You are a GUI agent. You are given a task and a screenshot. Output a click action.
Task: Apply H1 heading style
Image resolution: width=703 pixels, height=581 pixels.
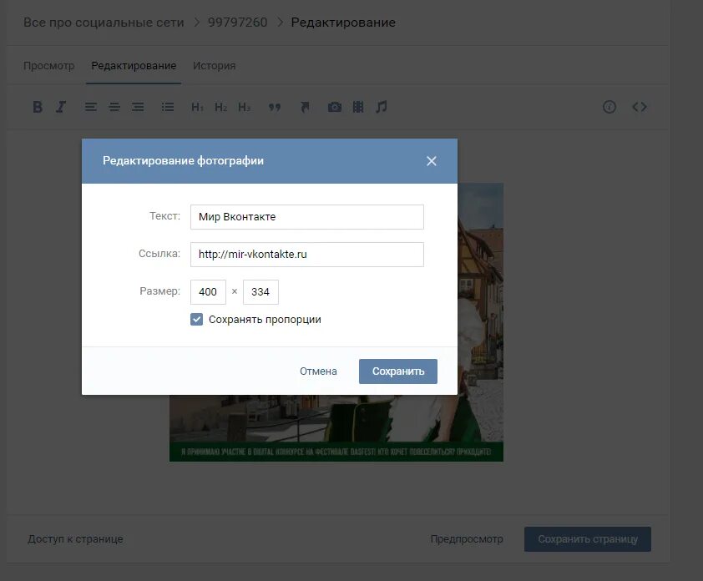click(x=197, y=107)
